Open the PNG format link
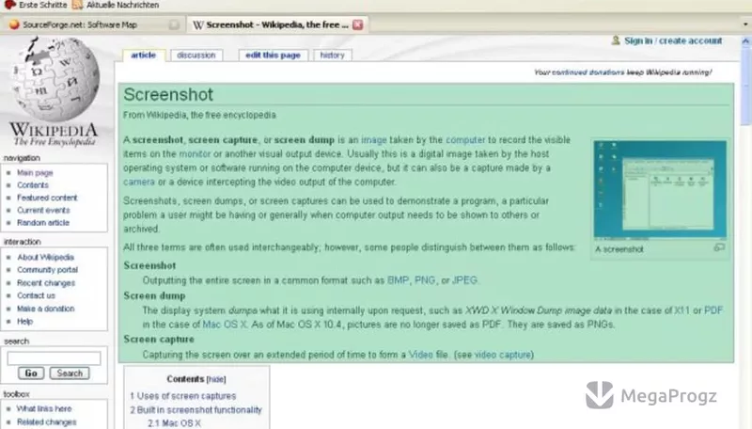752x429 pixels. [x=425, y=280]
